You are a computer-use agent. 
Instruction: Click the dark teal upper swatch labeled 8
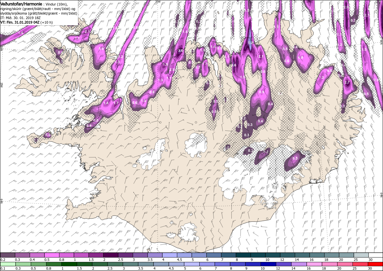243,255
